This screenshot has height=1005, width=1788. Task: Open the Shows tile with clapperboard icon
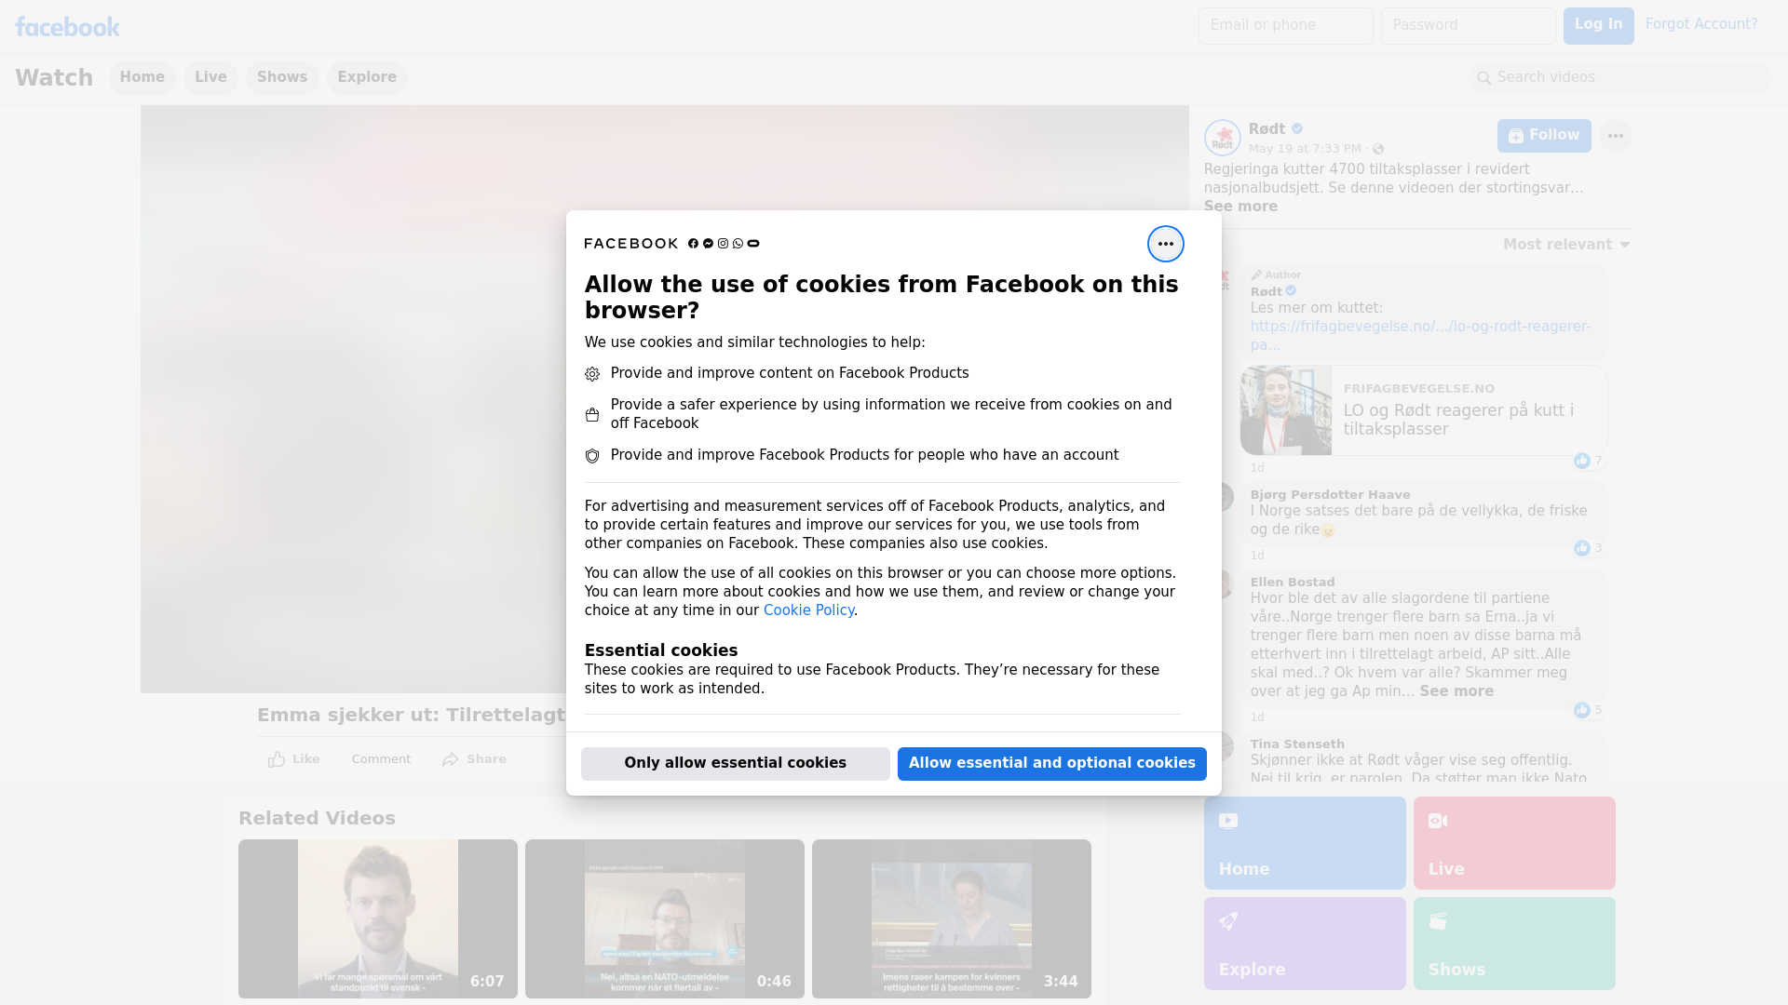(1513, 943)
